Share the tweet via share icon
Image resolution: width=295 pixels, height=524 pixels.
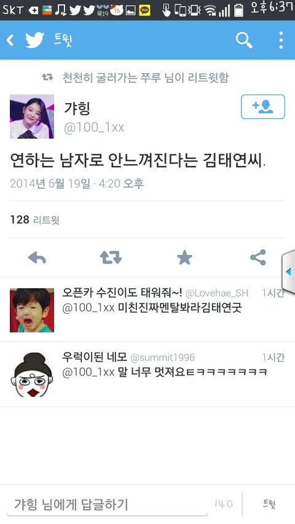pos(258,257)
